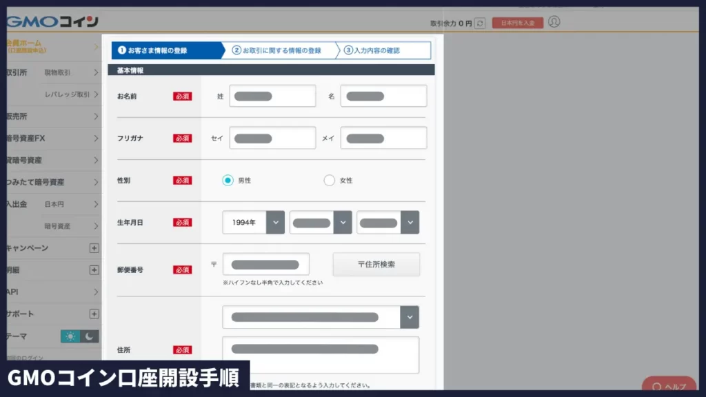
Task: Select the 女性 radio button
Action: [329, 181]
